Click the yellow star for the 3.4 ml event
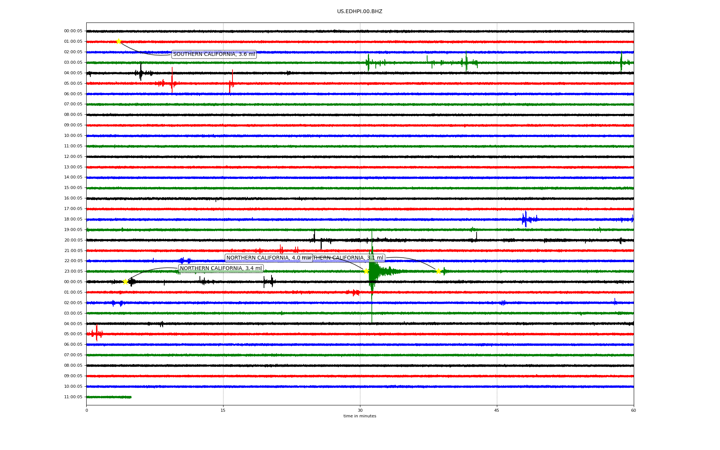 (126, 282)
